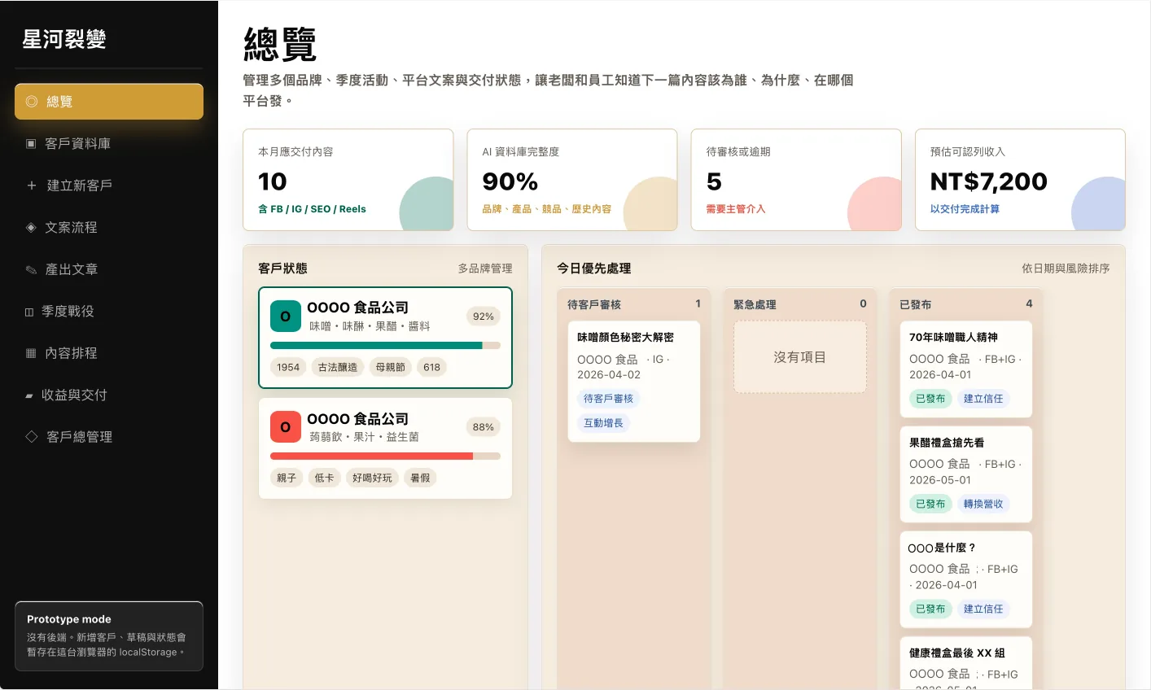Open the 味噌顏色秘密大解密 task card
Image resolution: width=1151 pixels, height=690 pixels.
tap(634, 382)
